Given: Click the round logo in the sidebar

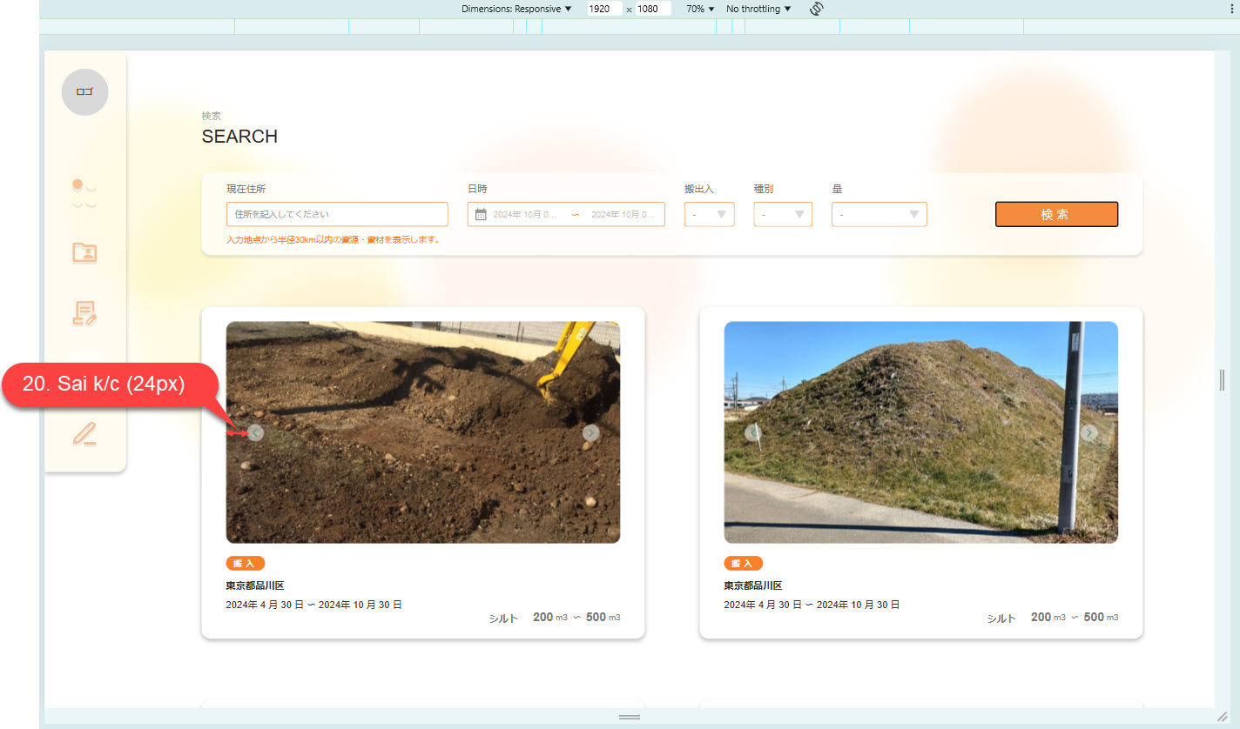Looking at the screenshot, I should tap(84, 91).
